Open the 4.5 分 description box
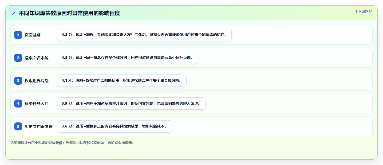Image resolution: width=383 pixels, height=165 pixels. tap(128, 58)
